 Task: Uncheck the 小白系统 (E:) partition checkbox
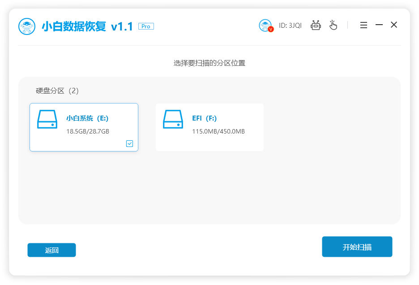click(x=129, y=143)
